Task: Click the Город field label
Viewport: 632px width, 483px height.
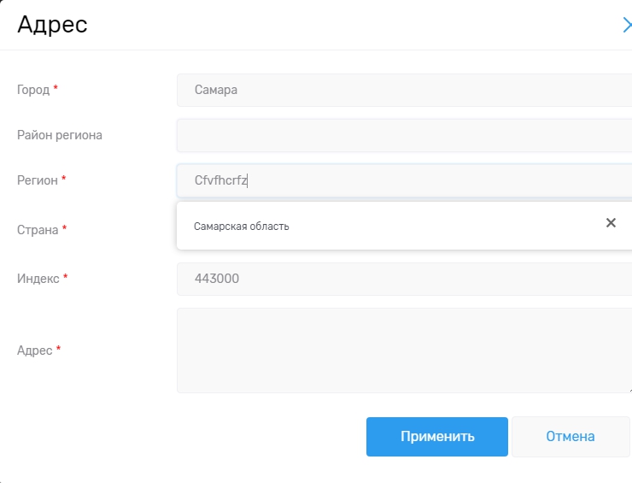Action: point(33,90)
